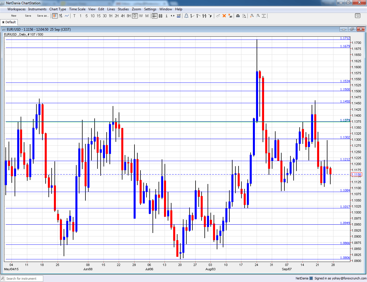Click the horizontal arrows scale icon
Viewport: 367px width, 282px height.
click(173, 16)
